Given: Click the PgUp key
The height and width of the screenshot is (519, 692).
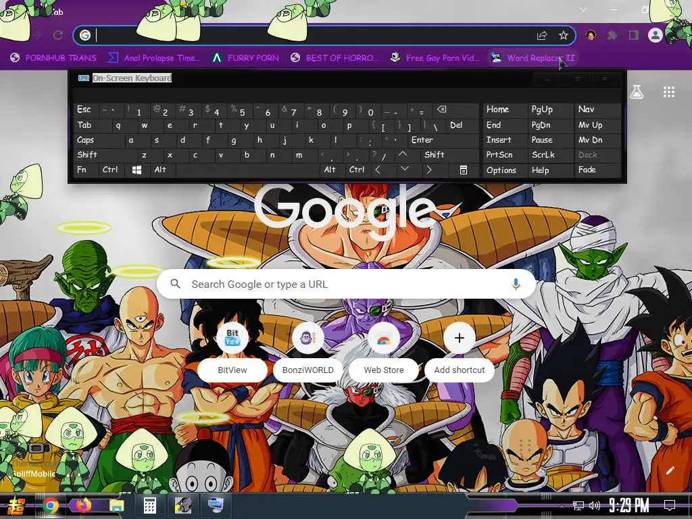Looking at the screenshot, I should pos(550,110).
